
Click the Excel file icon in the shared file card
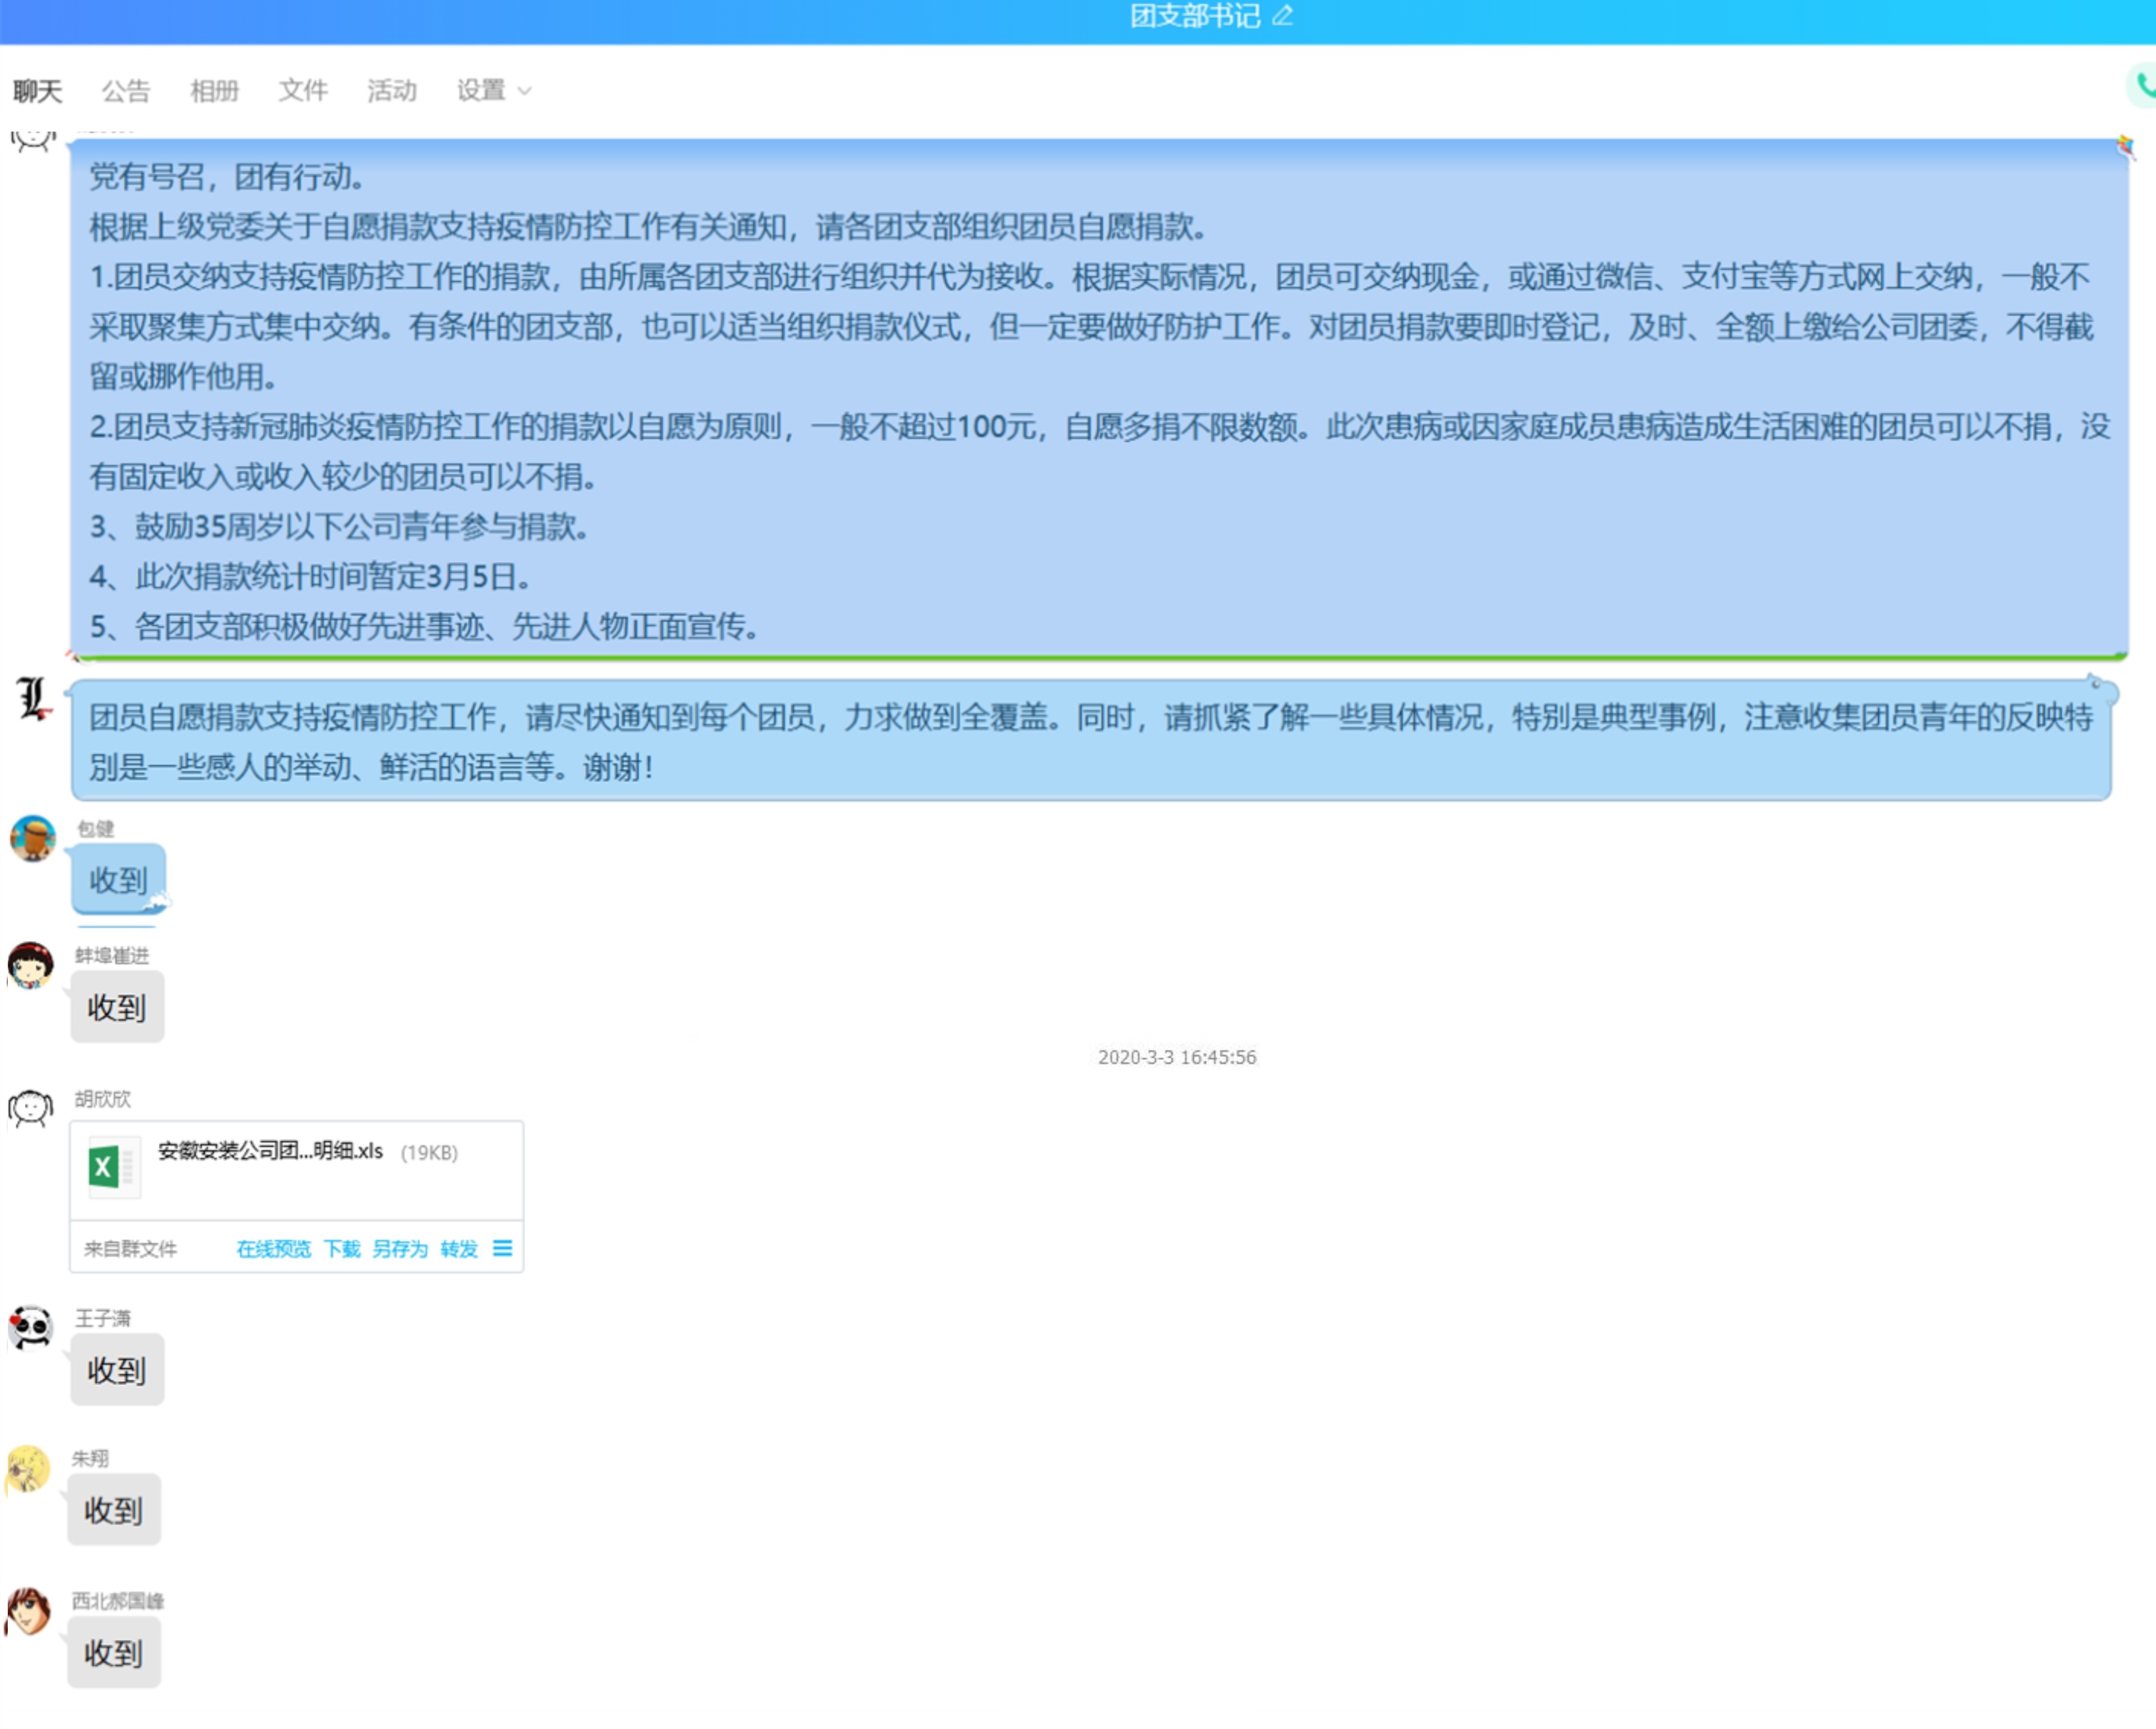pyautogui.click(x=104, y=1166)
